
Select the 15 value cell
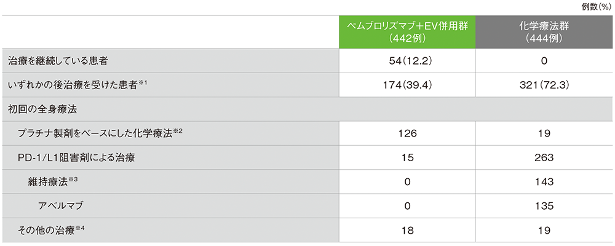click(408, 157)
